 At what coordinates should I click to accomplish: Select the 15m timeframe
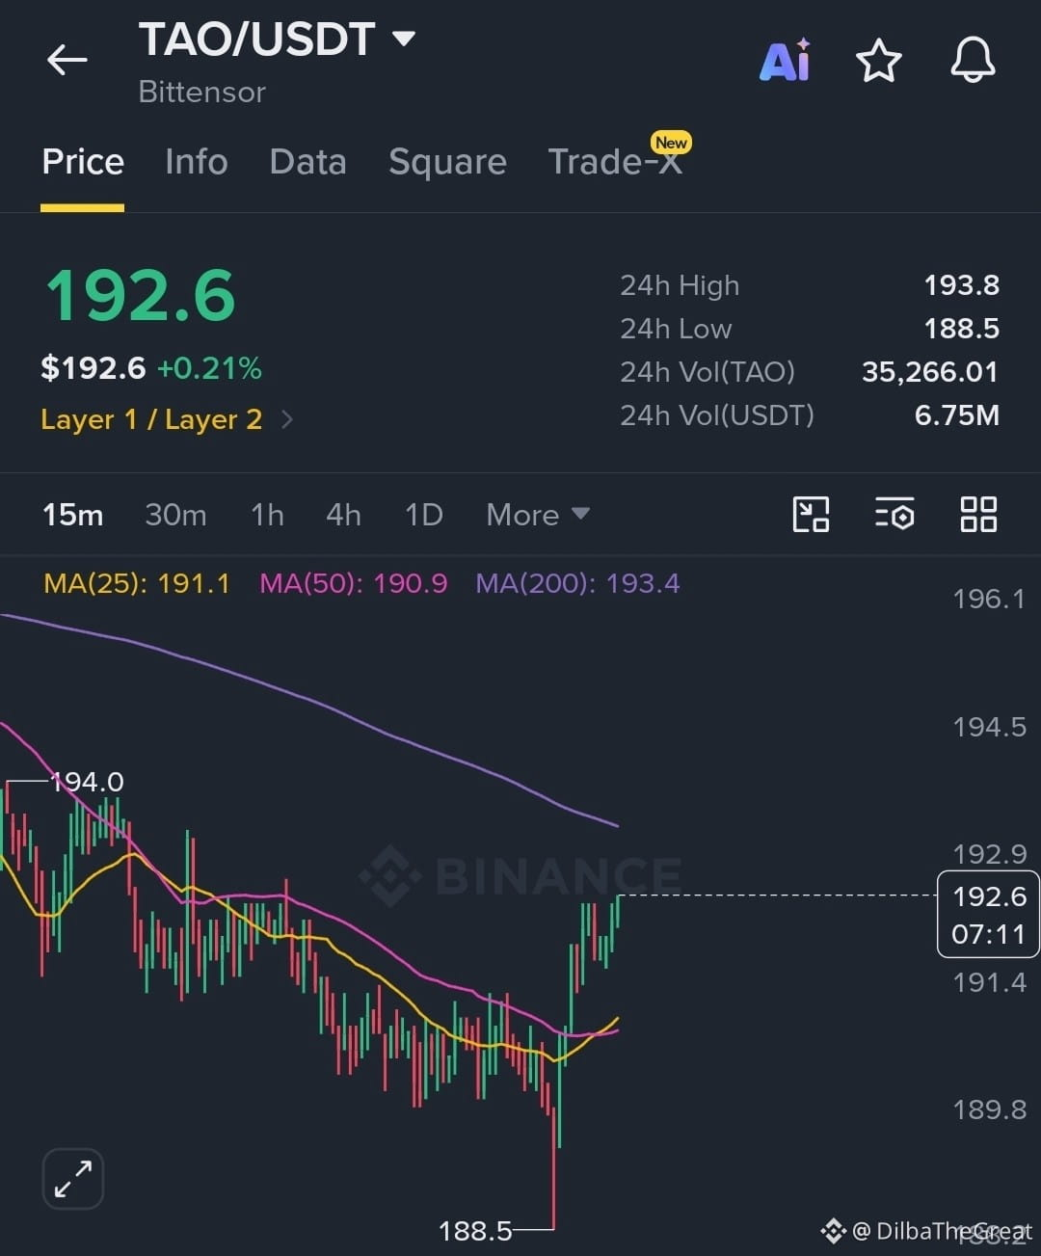coord(72,515)
